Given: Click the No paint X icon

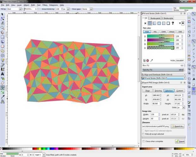Looking at the screenshot, I should click(145, 23).
